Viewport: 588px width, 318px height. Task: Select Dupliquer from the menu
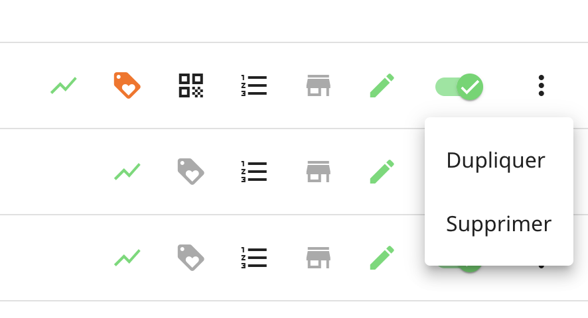click(x=495, y=161)
